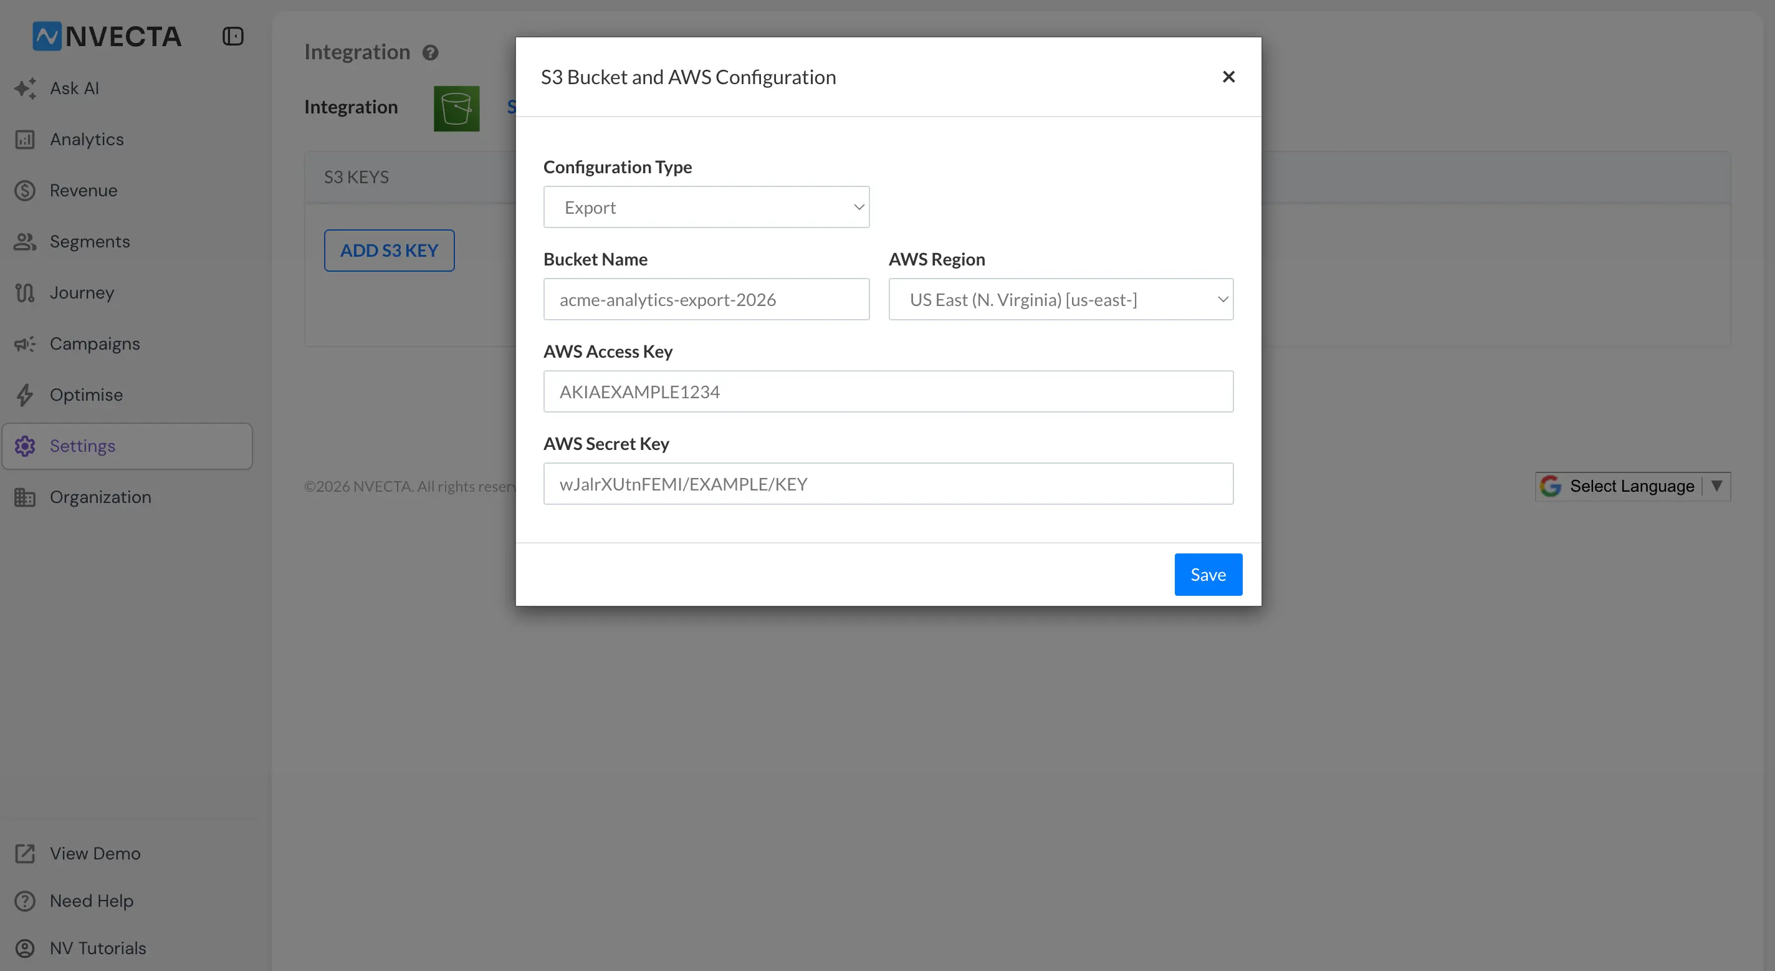The image size is (1775, 971).
Task: Click the AWS Secret Key field
Action: 888,484
